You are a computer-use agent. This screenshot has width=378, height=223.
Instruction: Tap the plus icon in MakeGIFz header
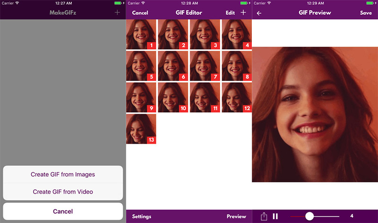[117, 13]
